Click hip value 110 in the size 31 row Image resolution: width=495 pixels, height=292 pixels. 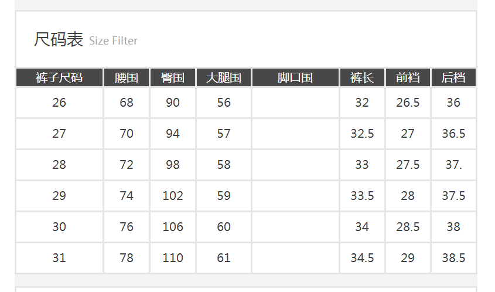(173, 258)
